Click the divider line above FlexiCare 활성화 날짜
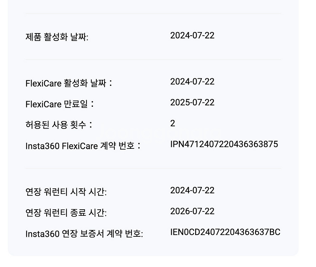 pyautogui.click(x=153, y=59)
